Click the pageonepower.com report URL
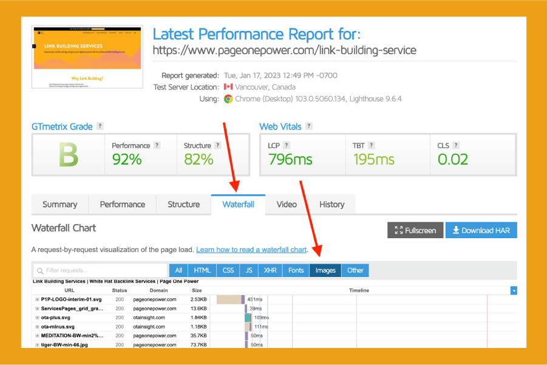Viewport: 547px width, 365px height. tap(284, 50)
